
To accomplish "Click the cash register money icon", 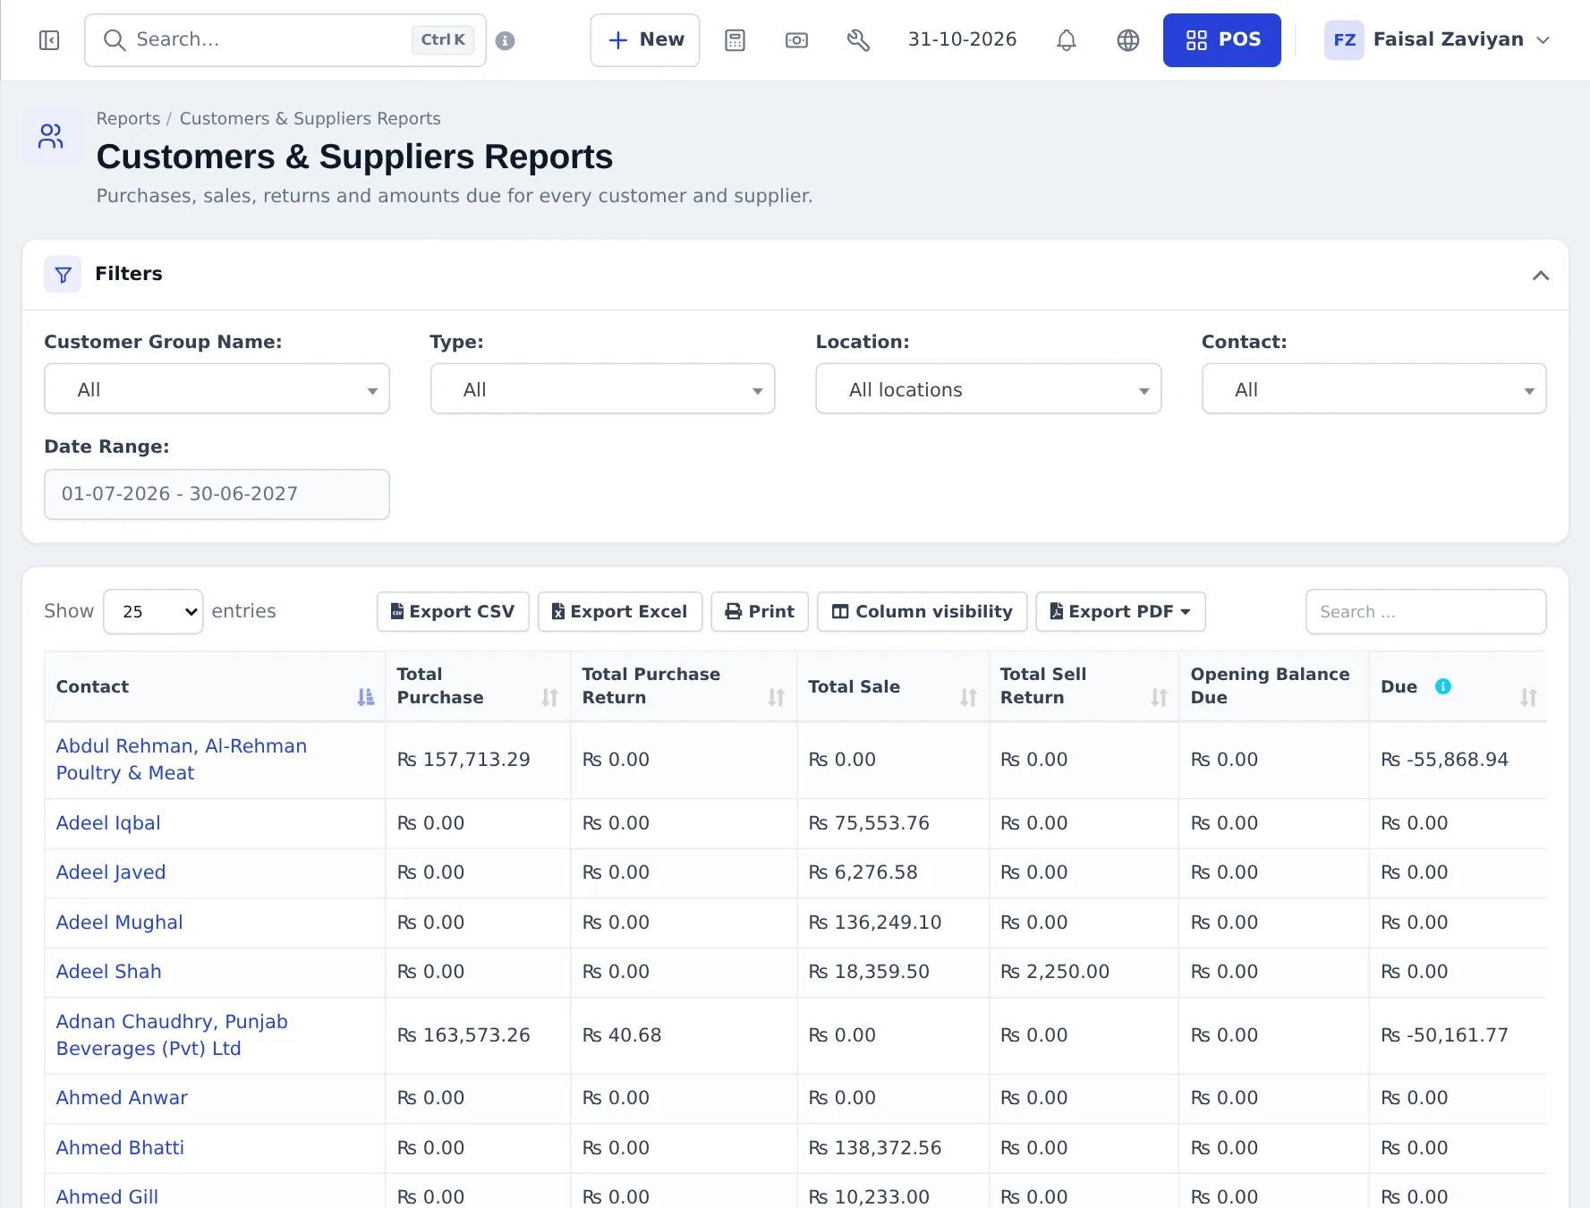I will point(796,40).
